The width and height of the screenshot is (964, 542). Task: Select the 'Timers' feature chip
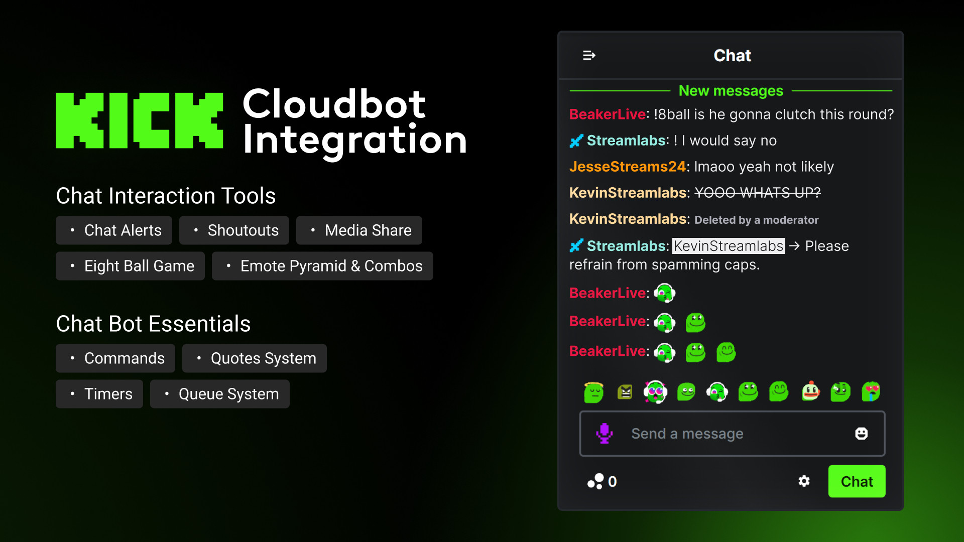[x=99, y=394]
